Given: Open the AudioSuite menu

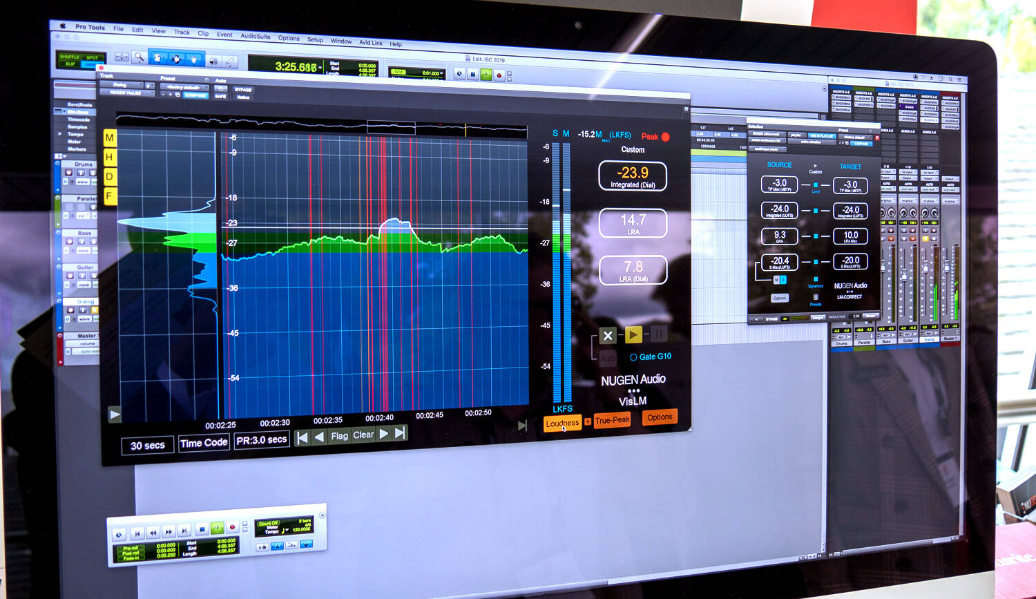Looking at the screenshot, I should (255, 36).
